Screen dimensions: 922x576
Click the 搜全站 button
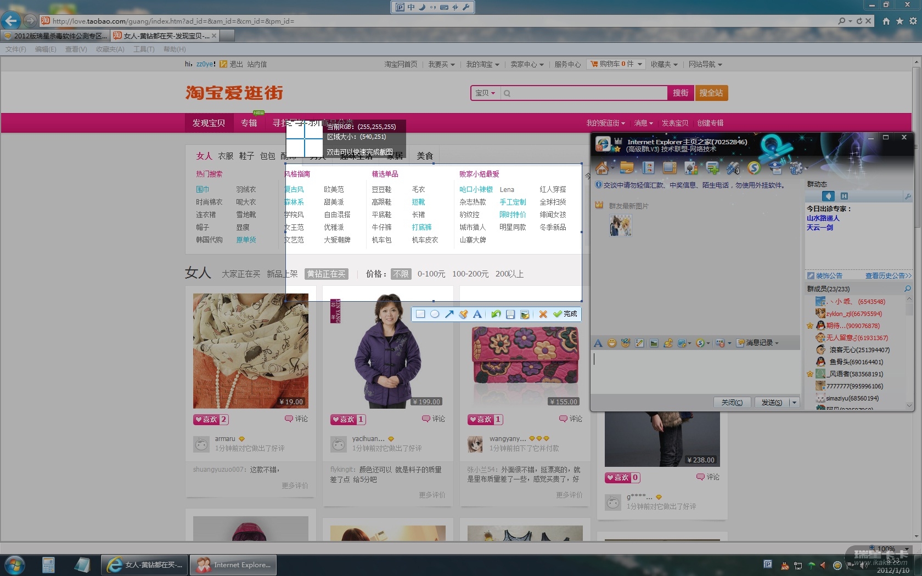[x=711, y=93]
